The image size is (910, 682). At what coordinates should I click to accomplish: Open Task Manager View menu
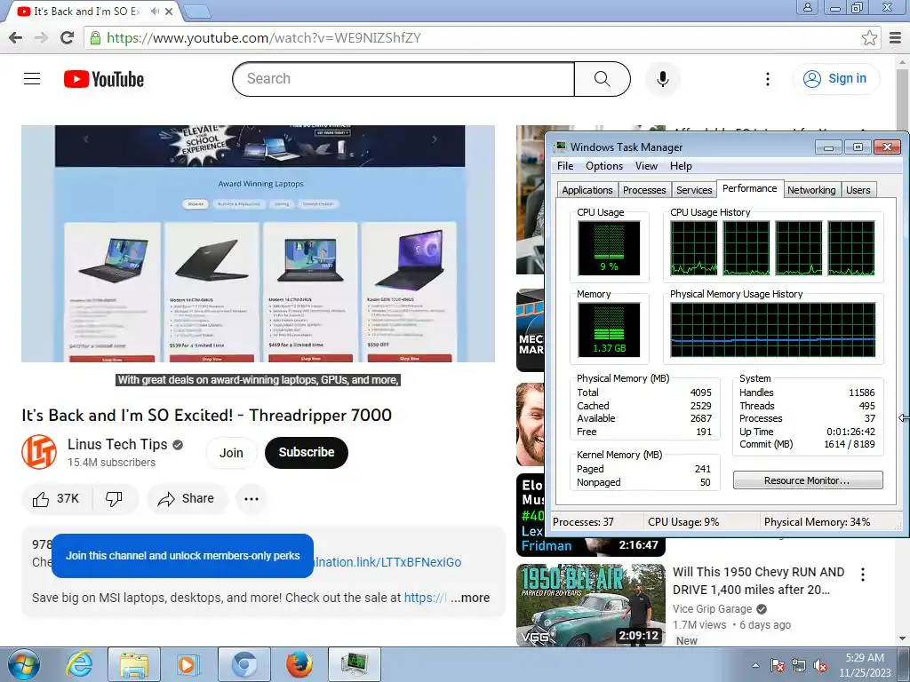(646, 166)
